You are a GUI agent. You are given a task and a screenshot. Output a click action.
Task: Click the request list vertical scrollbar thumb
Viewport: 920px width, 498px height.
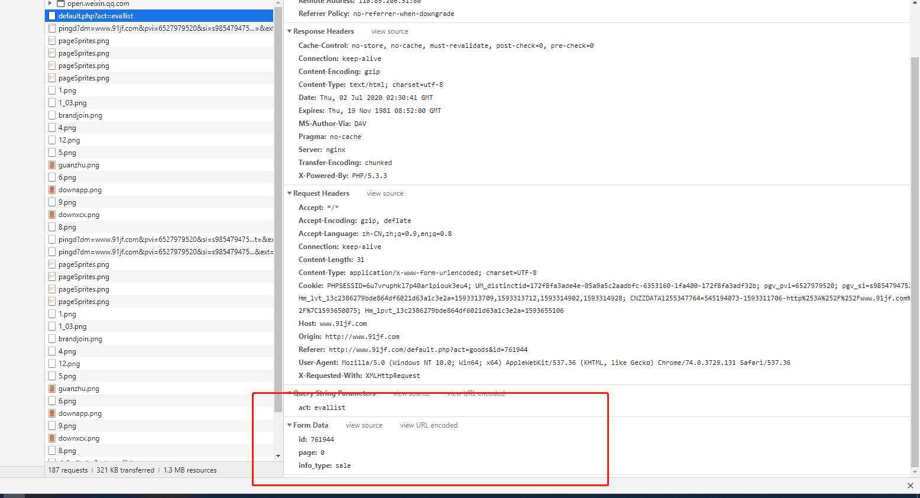pyautogui.click(x=278, y=210)
